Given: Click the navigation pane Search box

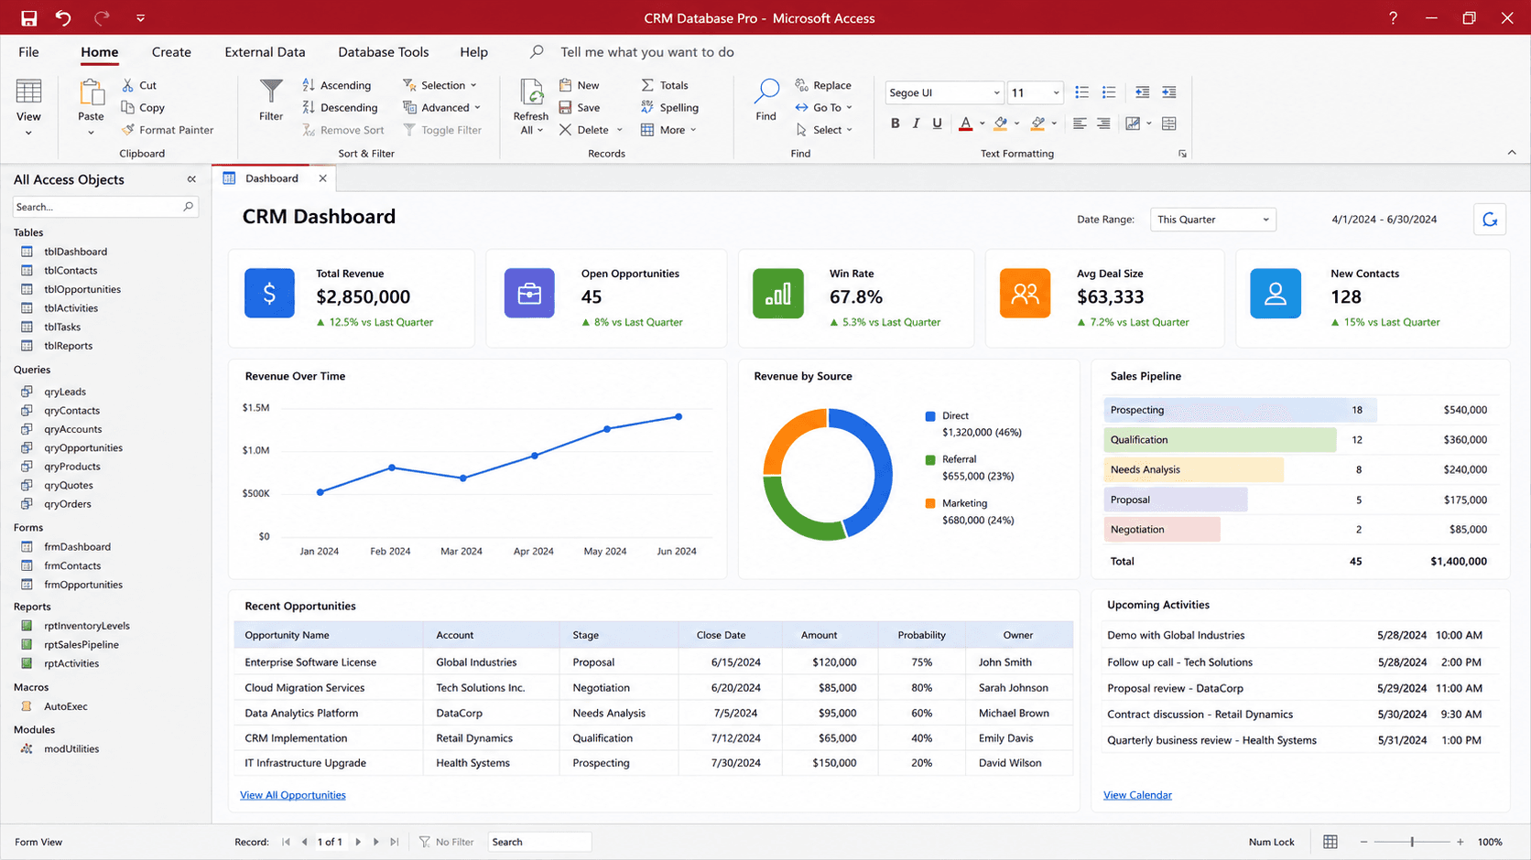Looking at the screenshot, I should 105,207.
